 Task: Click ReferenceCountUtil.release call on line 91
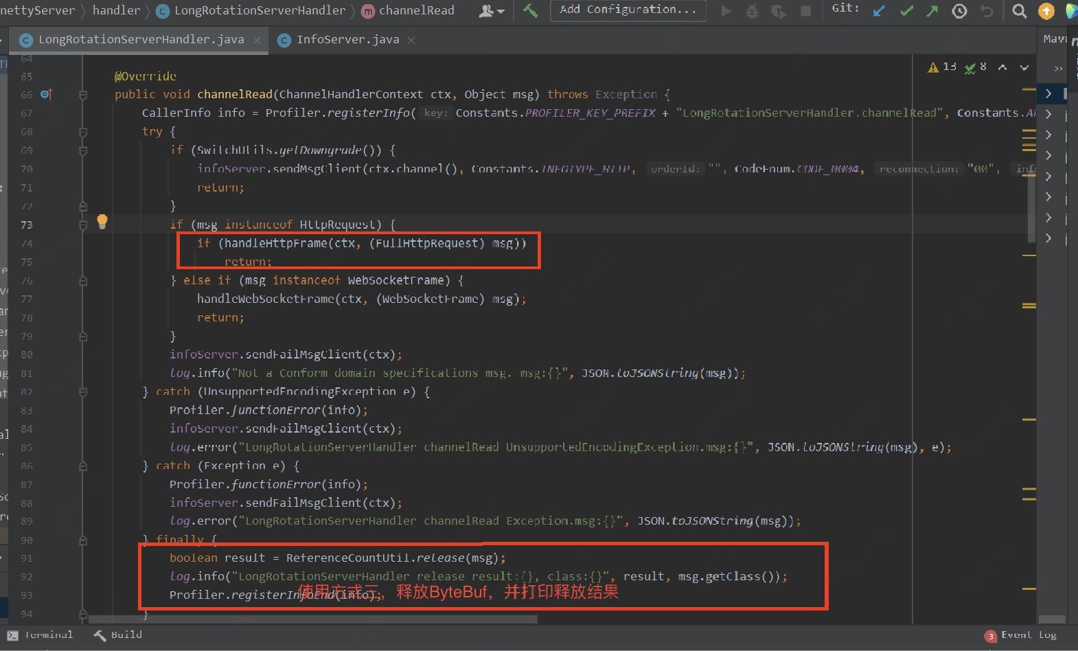tap(395, 558)
